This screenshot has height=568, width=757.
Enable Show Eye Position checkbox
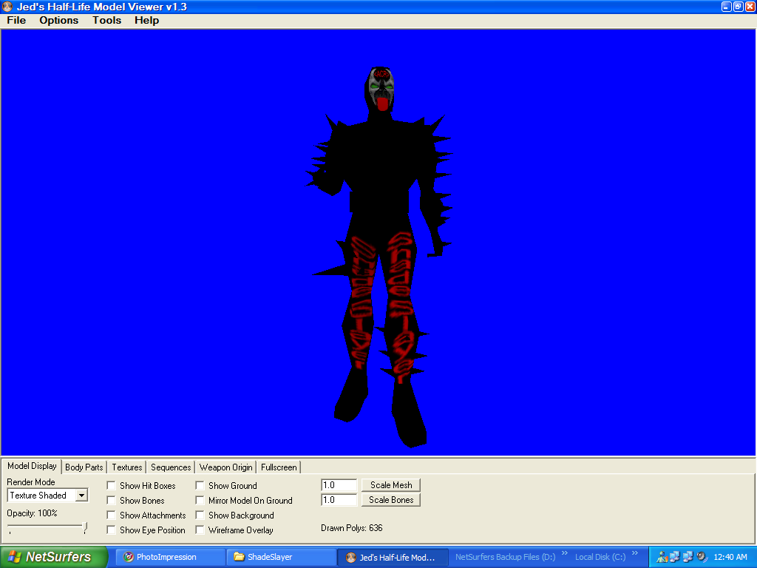[111, 530]
